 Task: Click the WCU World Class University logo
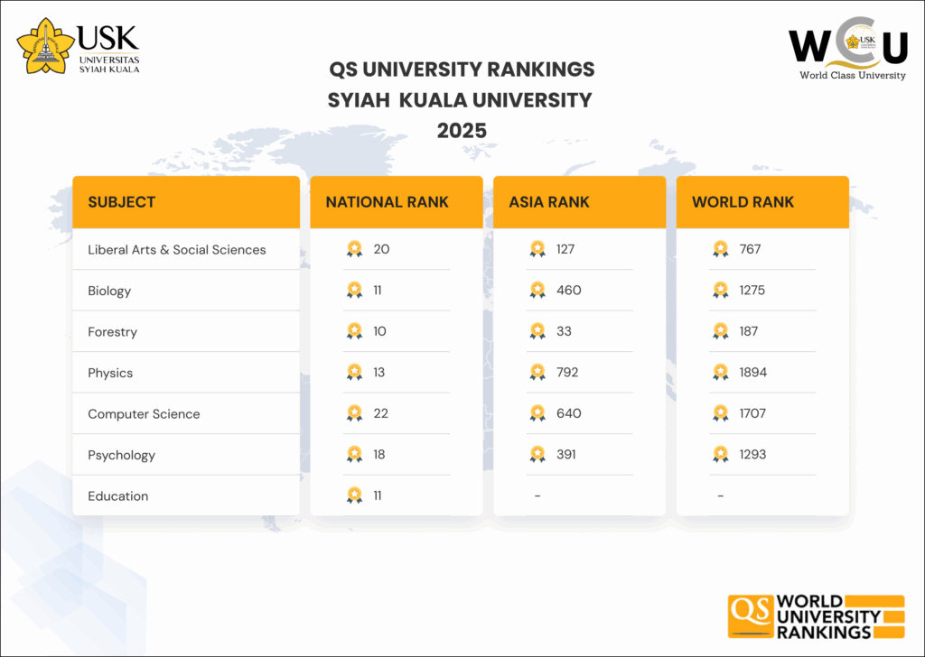(x=847, y=49)
